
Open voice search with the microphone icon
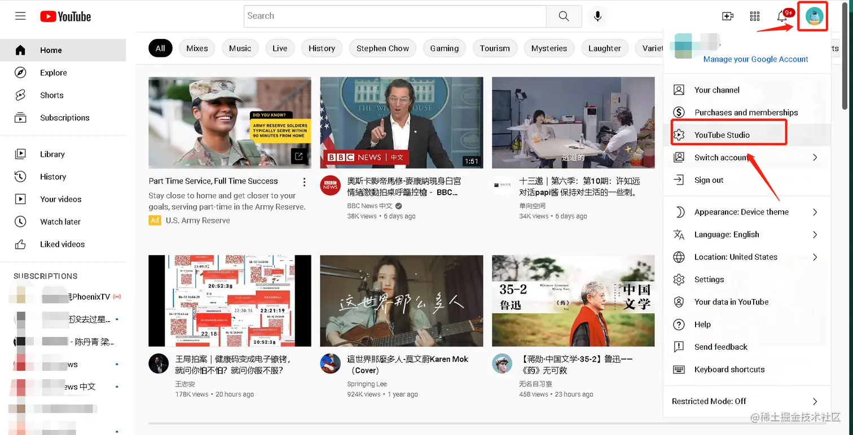coord(597,16)
